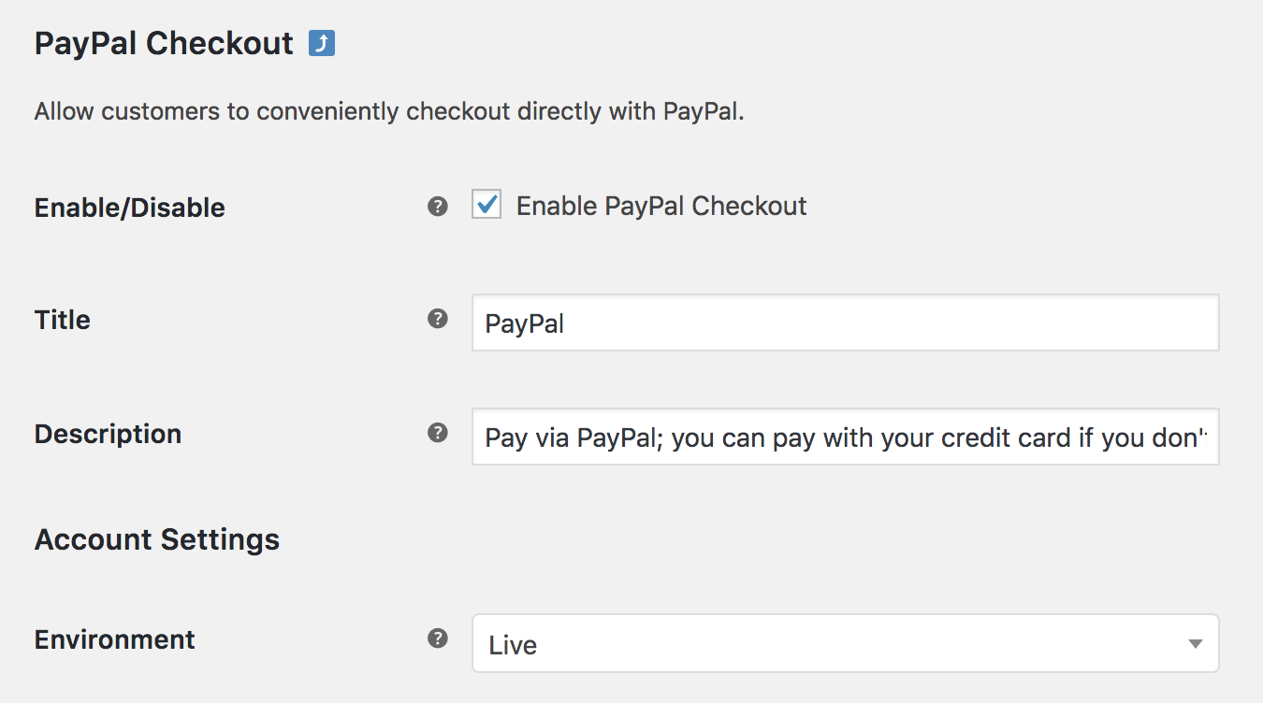Click inside the Title input containing 'PayPal'
This screenshot has width=1263, height=703.
(842, 323)
